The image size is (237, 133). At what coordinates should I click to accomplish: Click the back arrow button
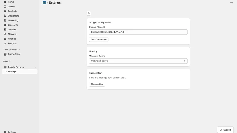(x=89, y=13)
